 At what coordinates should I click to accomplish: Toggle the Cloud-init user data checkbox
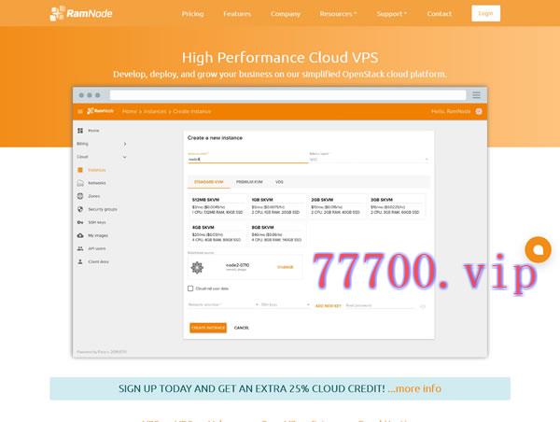click(x=190, y=288)
